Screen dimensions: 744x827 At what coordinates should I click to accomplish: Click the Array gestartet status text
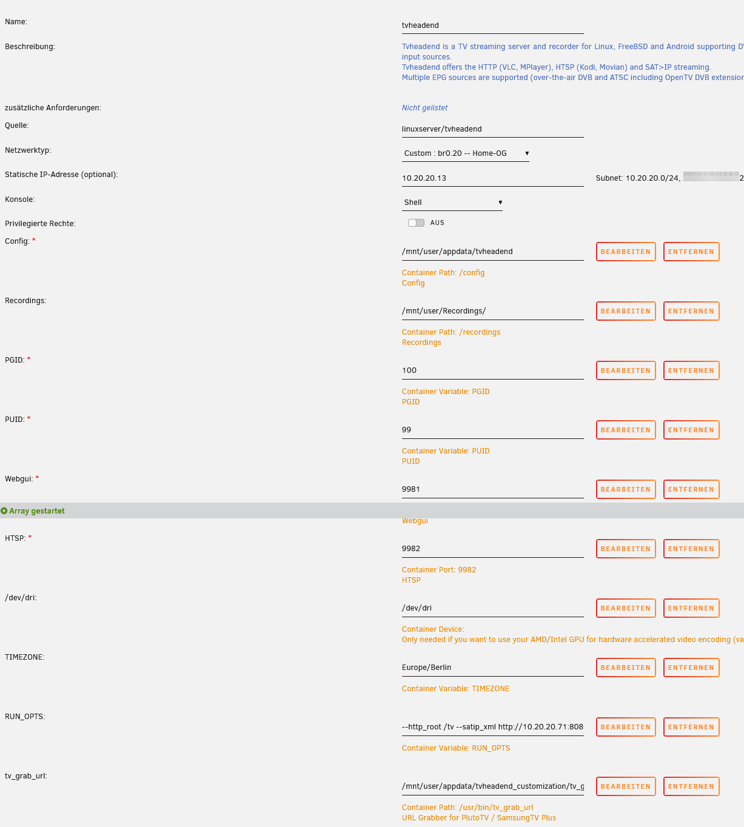[x=37, y=511]
